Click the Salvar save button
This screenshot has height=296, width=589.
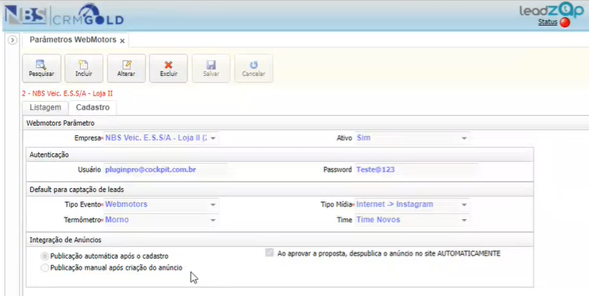click(211, 68)
